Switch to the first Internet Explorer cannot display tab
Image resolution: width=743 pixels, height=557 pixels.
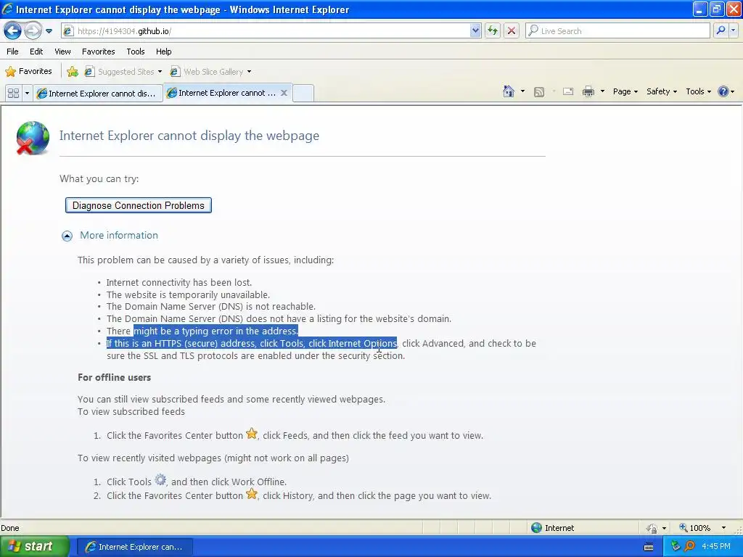(98, 94)
